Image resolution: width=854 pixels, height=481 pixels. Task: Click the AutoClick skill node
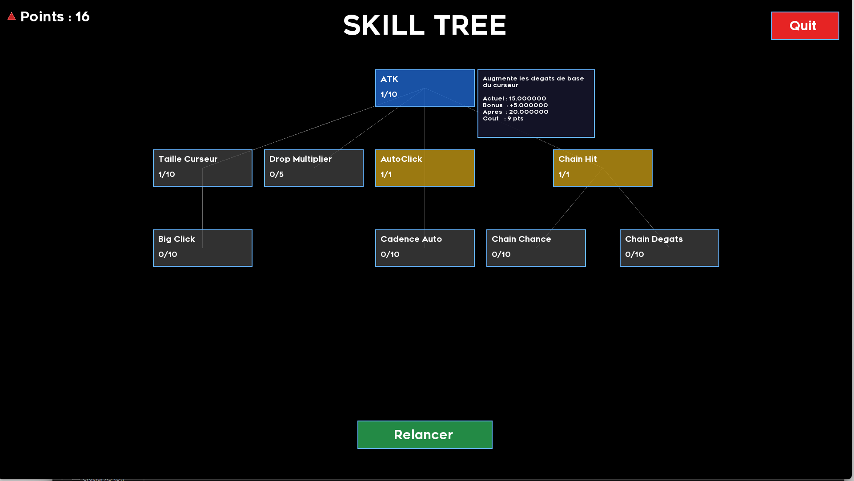425,168
